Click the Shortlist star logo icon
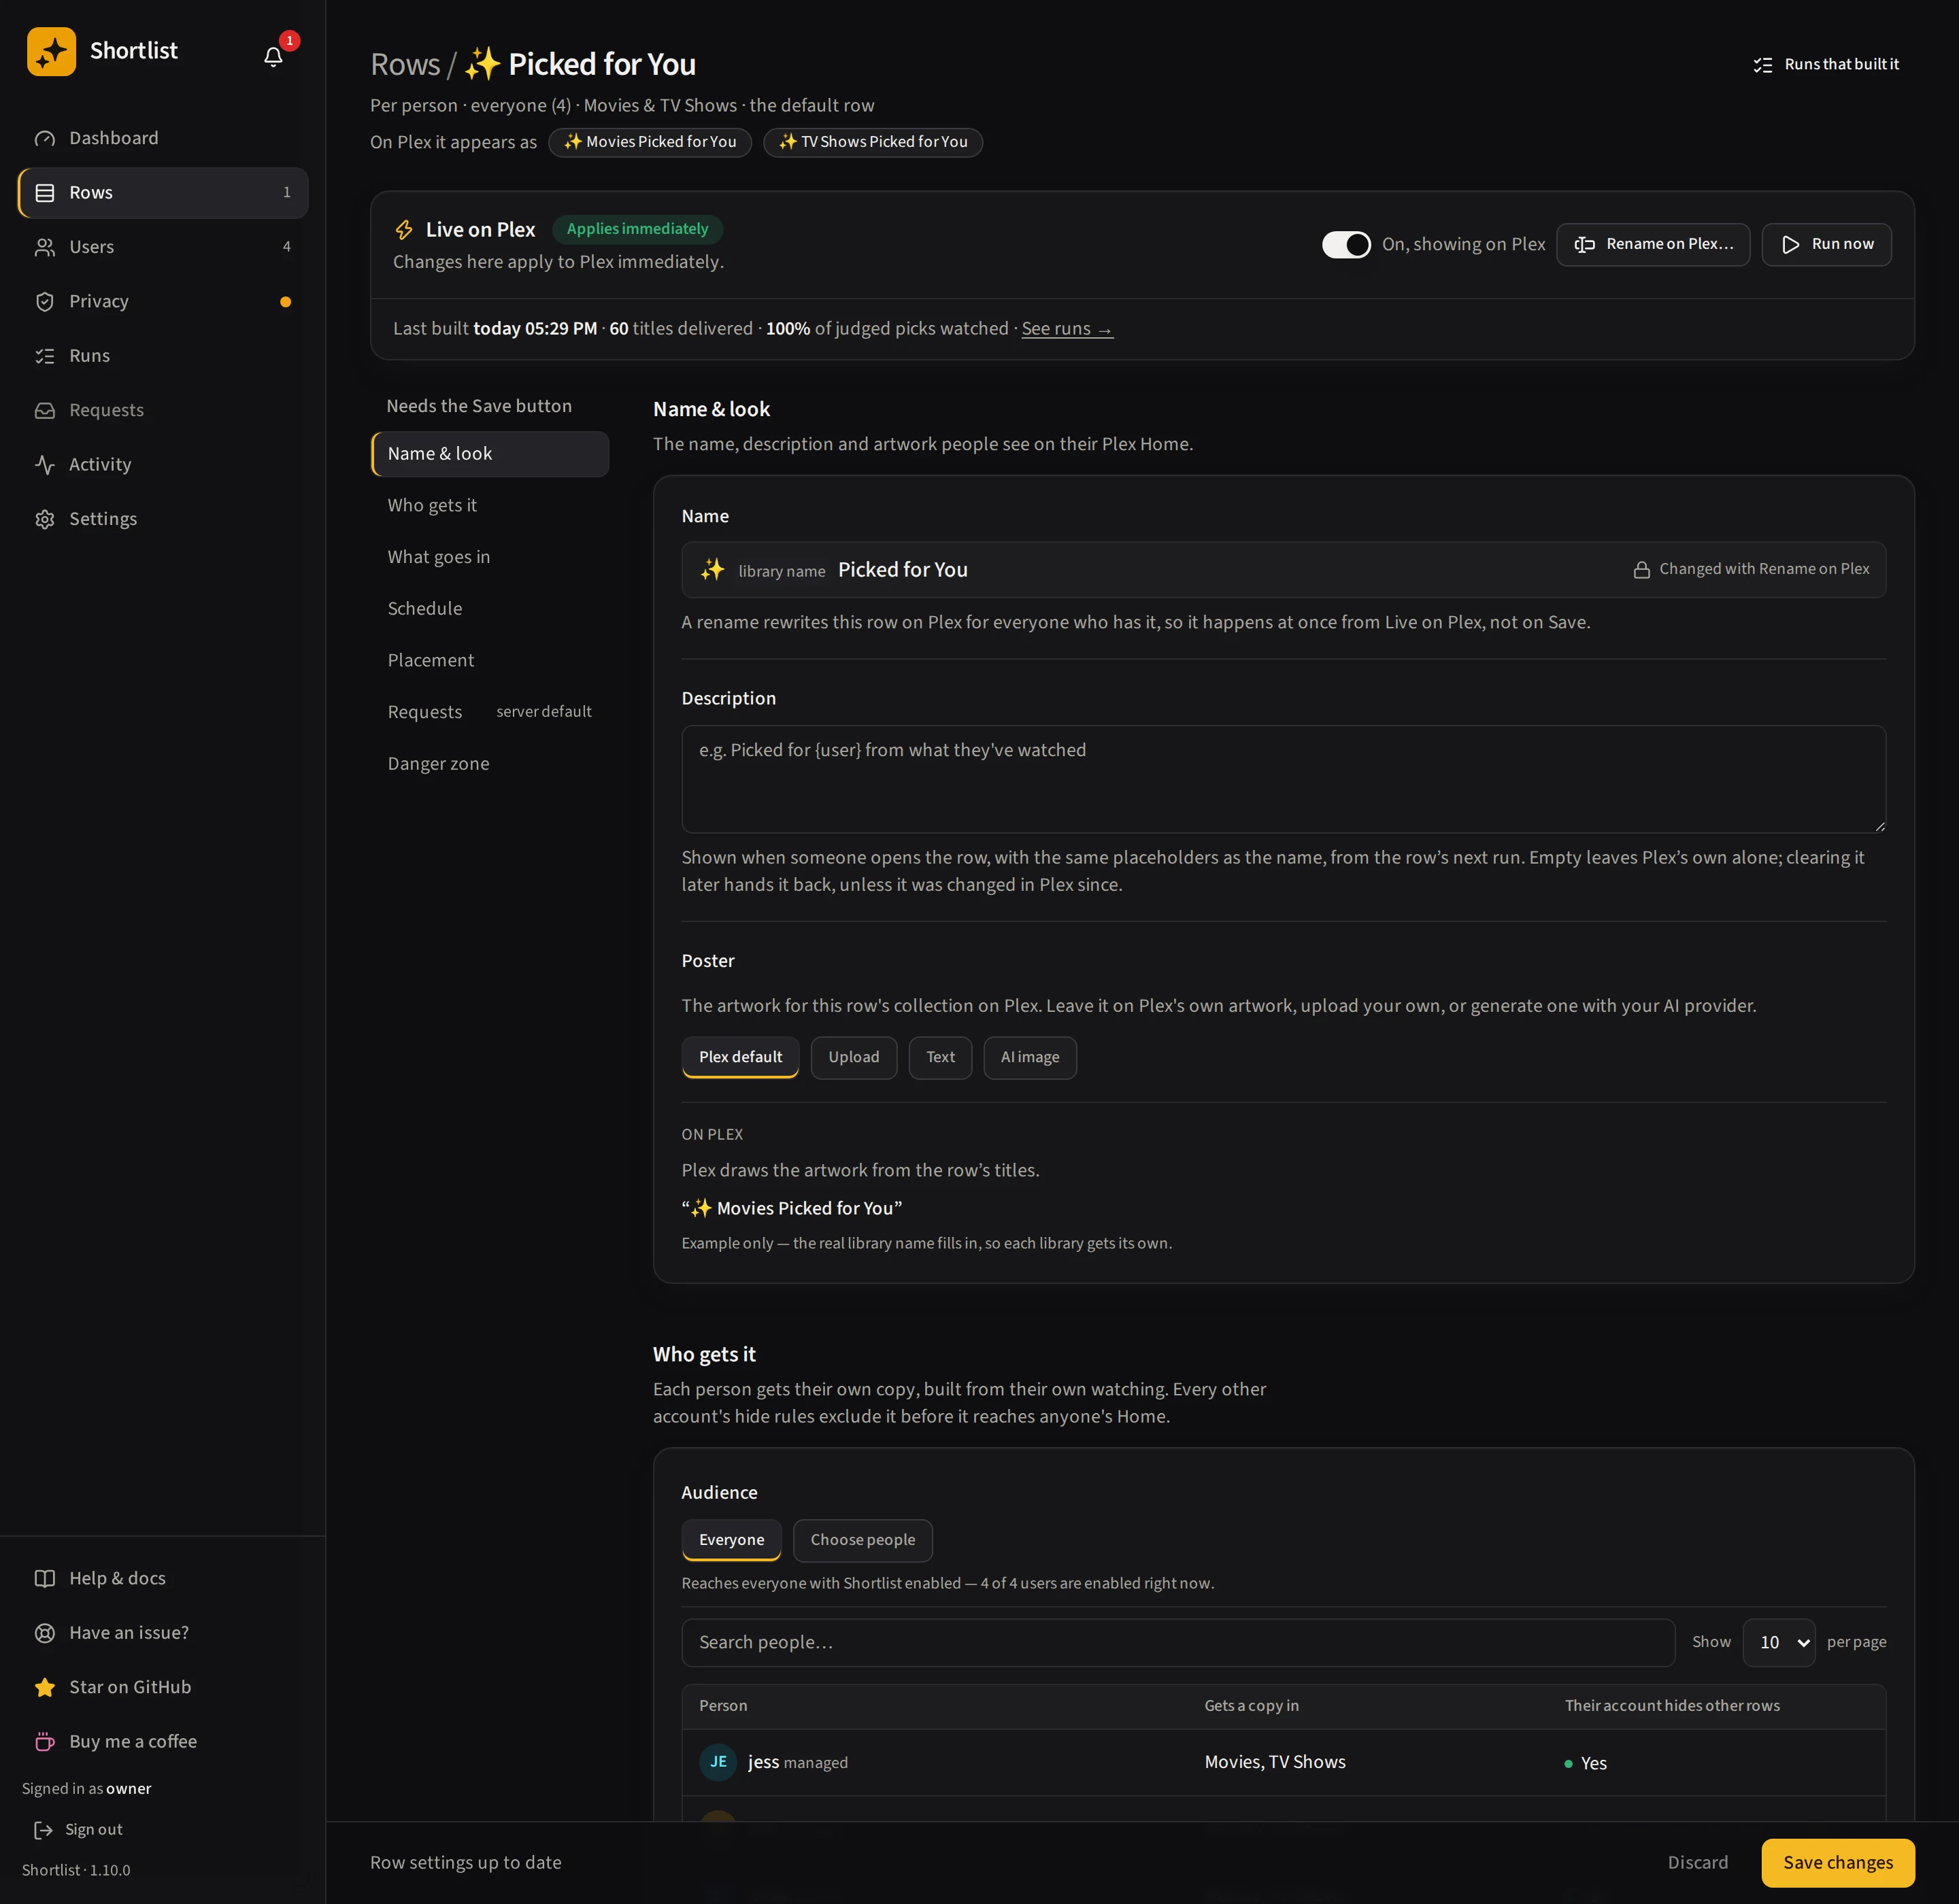 pos(51,51)
